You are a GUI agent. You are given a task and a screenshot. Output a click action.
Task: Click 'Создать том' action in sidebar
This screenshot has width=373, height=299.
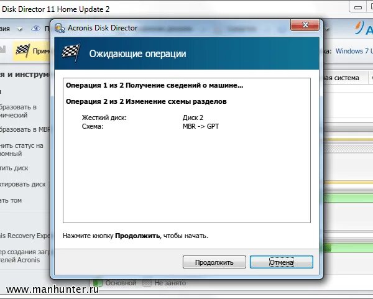[11, 200]
